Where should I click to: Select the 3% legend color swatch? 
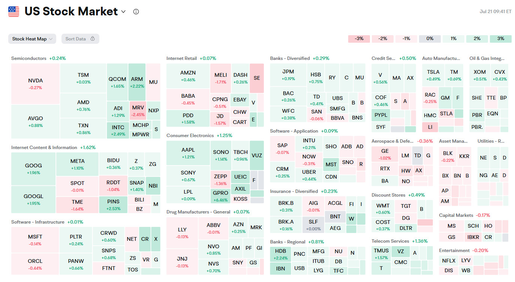point(500,39)
